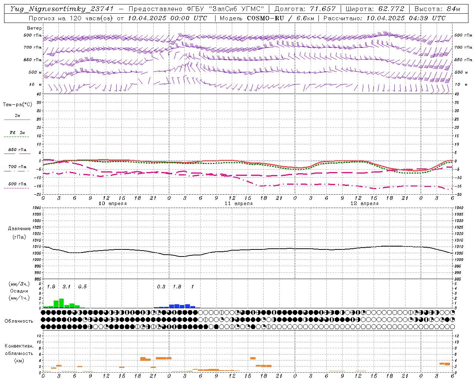Click the 'Широта: 62.772' header field
474x379 pixels.
coord(375,9)
